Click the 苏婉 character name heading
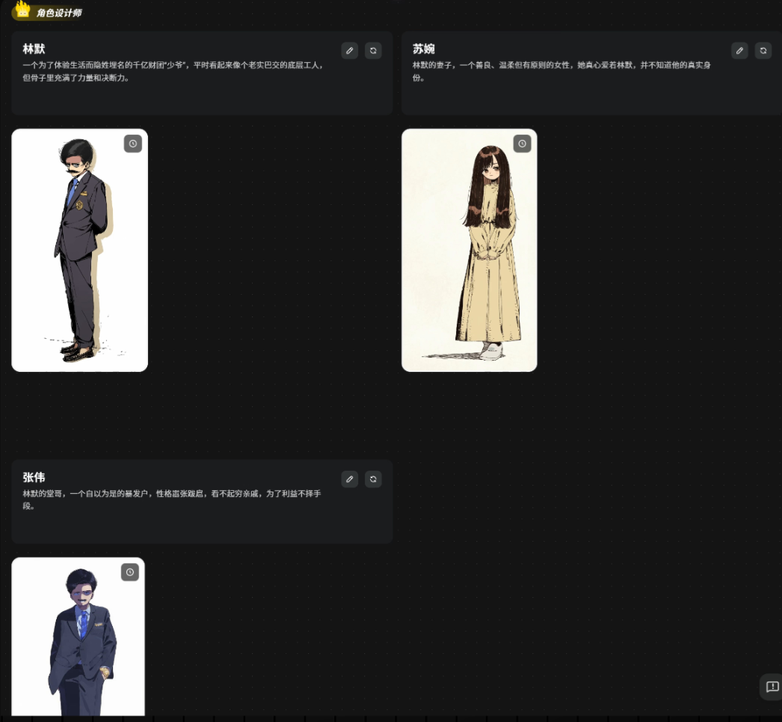Image resolution: width=782 pixels, height=722 pixels. (x=423, y=49)
